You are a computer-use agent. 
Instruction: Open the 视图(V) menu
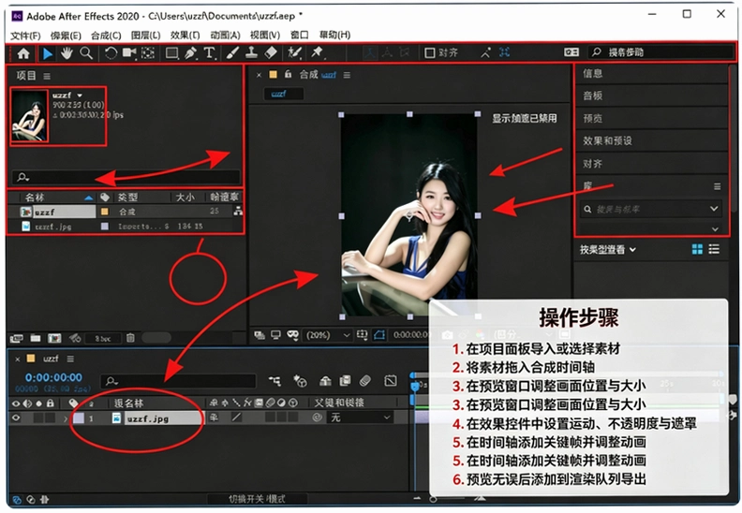[265, 35]
